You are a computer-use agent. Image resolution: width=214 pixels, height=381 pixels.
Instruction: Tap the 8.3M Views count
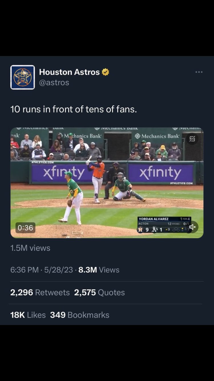coord(99,270)
